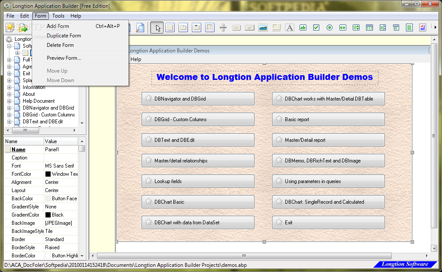This screenshot has height=272, width=442.
Task: Click the Using parameters in queries button
Action: point(328,181)
